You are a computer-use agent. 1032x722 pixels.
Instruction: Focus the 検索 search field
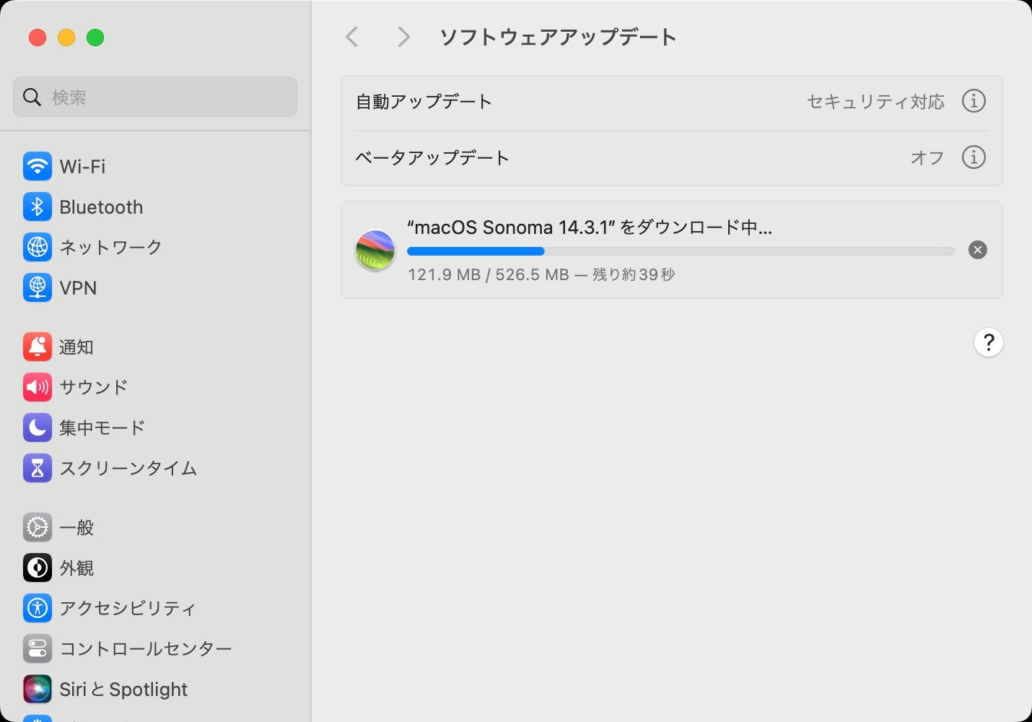155,97
